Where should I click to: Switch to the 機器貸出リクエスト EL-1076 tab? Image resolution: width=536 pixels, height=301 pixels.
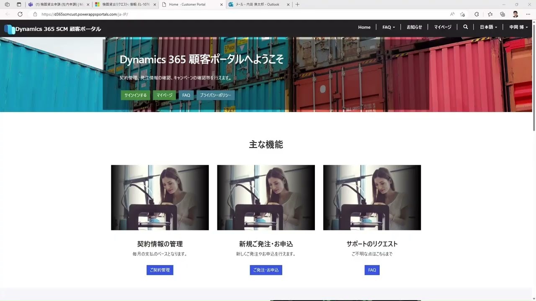(125, 5)
